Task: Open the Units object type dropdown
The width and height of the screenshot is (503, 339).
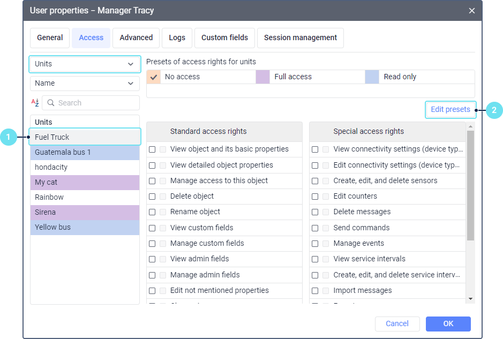Action: pos(85,64)
